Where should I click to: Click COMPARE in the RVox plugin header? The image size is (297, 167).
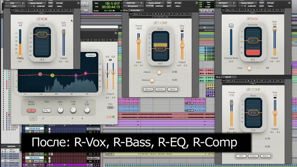click(40, 6)
